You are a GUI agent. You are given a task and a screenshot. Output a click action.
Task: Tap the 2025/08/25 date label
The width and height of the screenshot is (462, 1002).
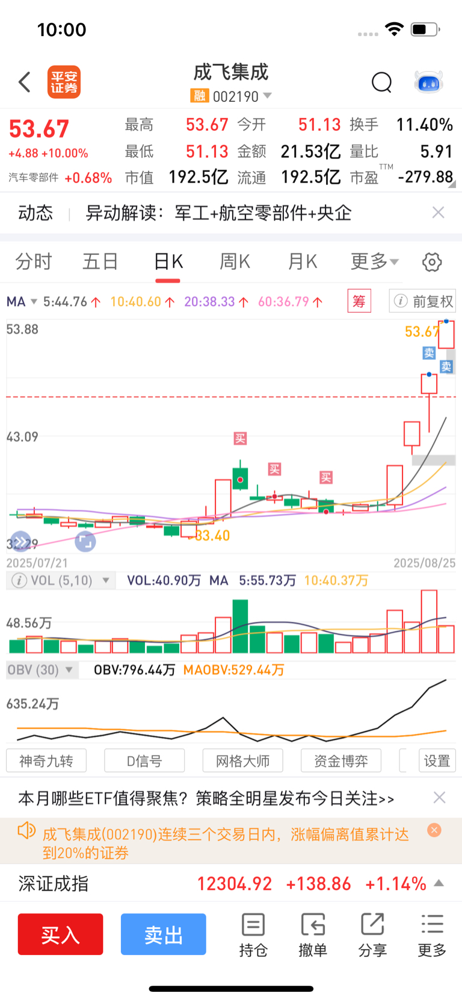pos(425,563)
